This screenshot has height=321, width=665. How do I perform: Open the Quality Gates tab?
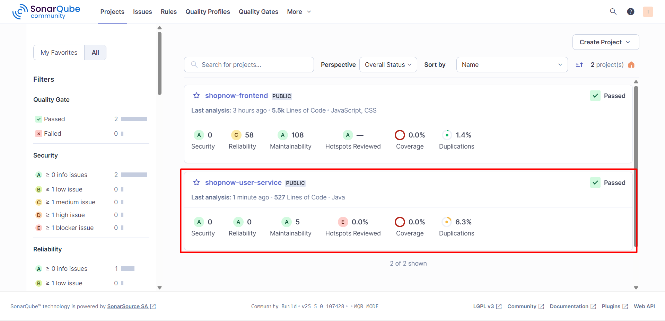(x=258, y=12)
